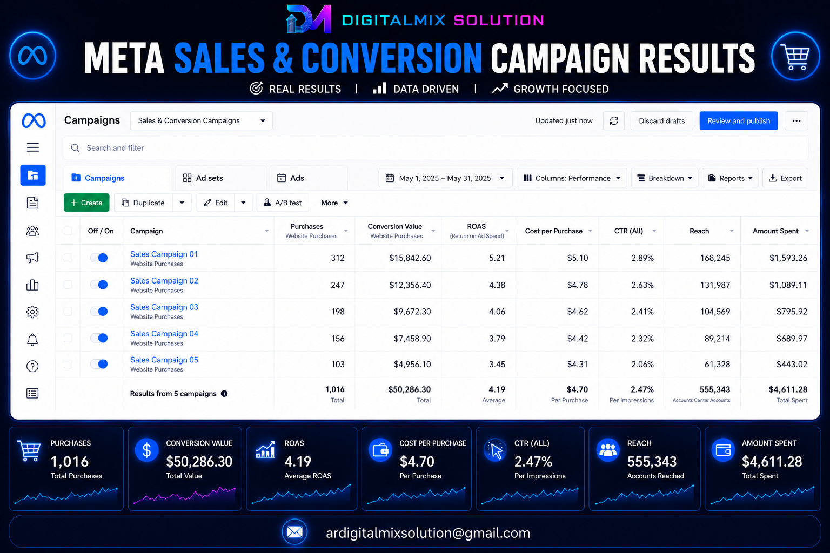
Task: Click the dollar icon on Conversion Value card
Action: click(146, 450)
